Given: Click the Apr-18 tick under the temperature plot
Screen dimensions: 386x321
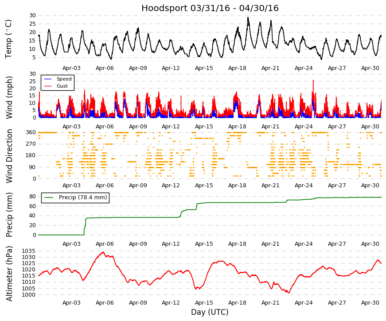Looking at the screenshot, I should pyautogui.click(x=237, y=68).
